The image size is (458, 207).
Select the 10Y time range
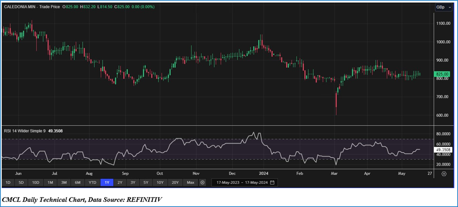tap(160, 182)
